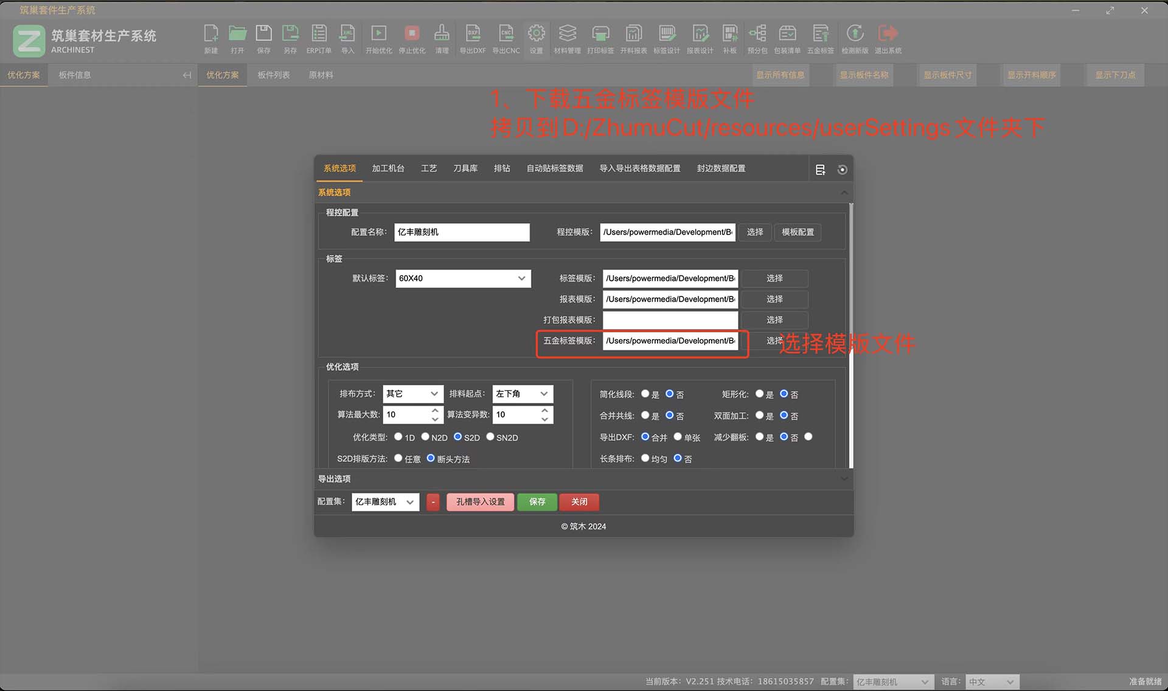The image size is (1168, 691).
Task: Click the 另存 (Save As) icon
Action: tap(290, 39)
